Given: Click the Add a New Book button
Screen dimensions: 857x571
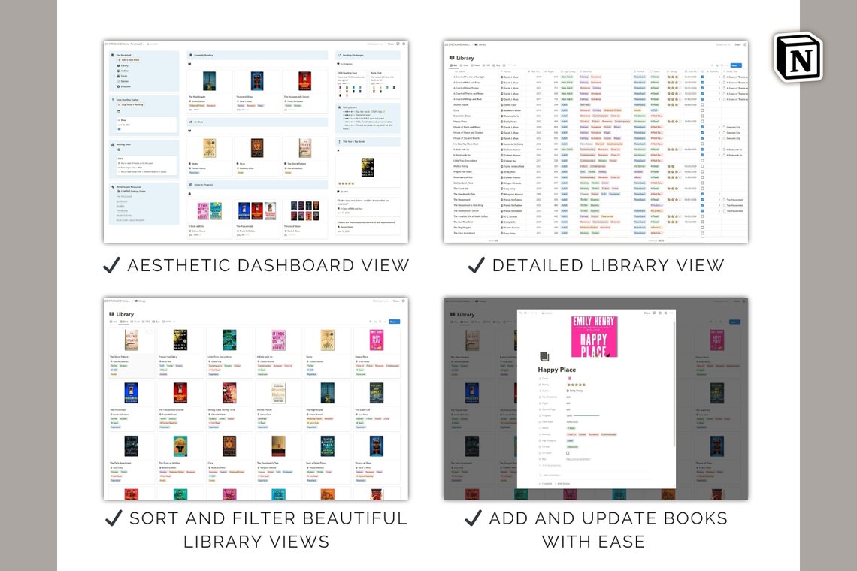Looking at the screenshot, I should click(x=129, y=60).
